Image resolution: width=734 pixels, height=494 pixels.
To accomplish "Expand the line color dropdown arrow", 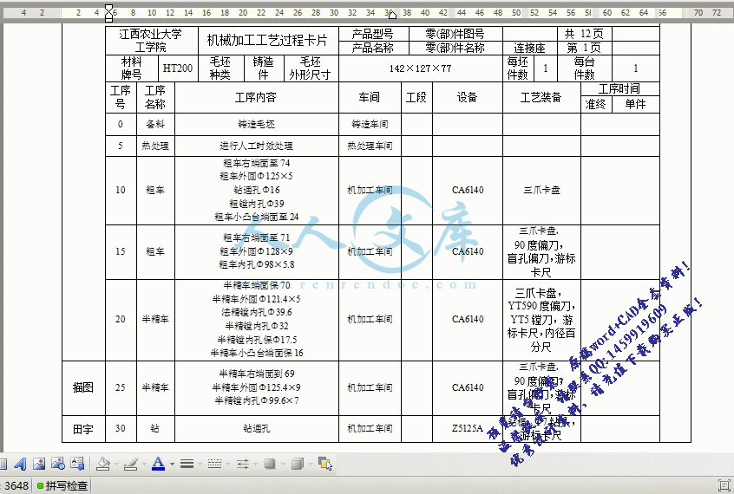I will (144, 464).
